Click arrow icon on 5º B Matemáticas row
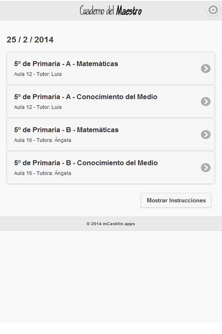Viewport: 222px width, 334px height. click(x=206, y=135)
